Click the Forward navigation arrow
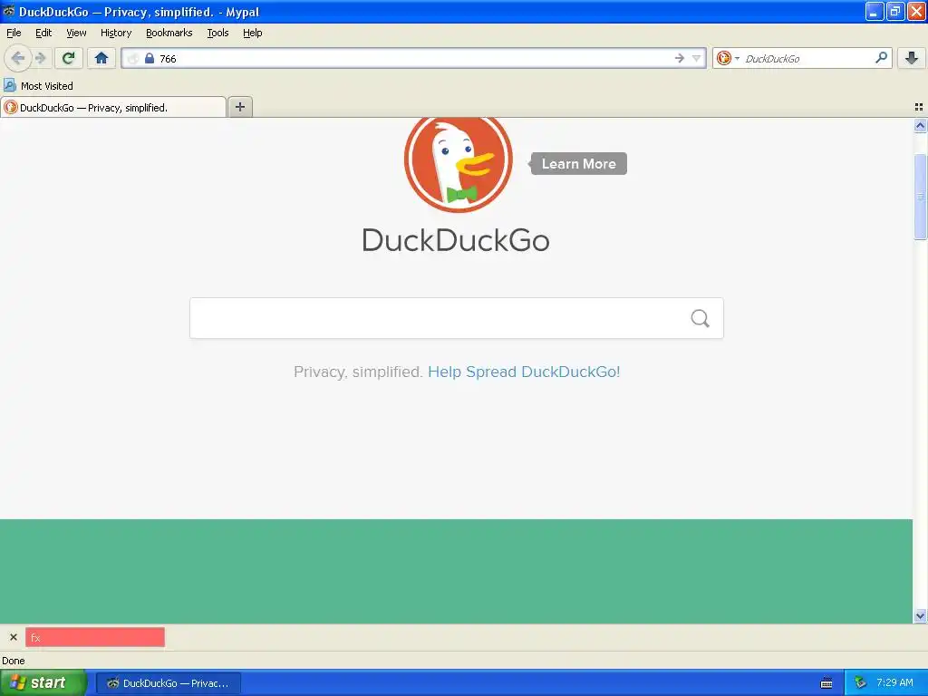This screenshot has width=928, height=696. [x=41, y=58]
